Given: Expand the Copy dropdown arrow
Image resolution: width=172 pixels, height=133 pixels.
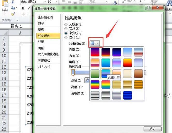Looking at the screenshot, I should [x=17, y=8].
